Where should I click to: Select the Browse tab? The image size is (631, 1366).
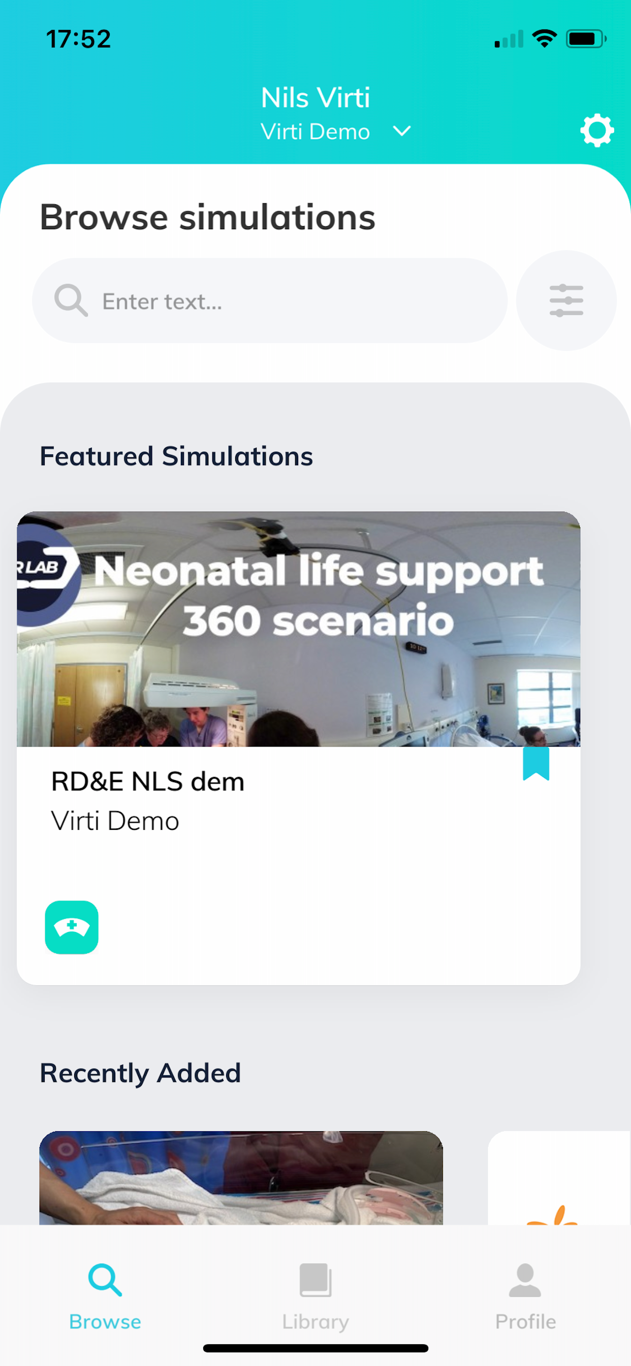pos(105,1295)
